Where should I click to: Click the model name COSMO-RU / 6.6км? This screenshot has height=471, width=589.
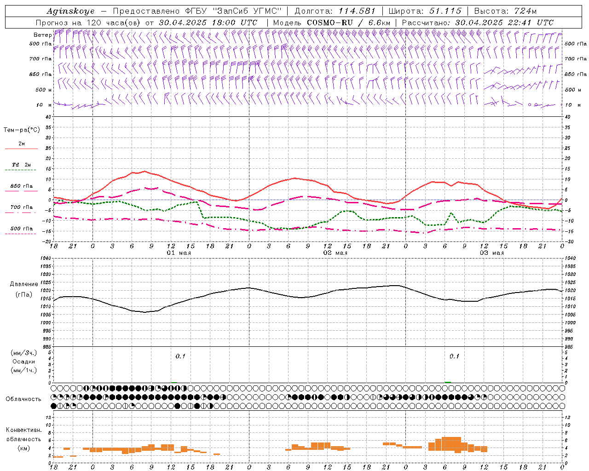coord(349,23)
